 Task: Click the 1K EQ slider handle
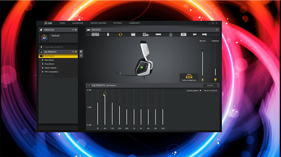(x=134, y=107)
